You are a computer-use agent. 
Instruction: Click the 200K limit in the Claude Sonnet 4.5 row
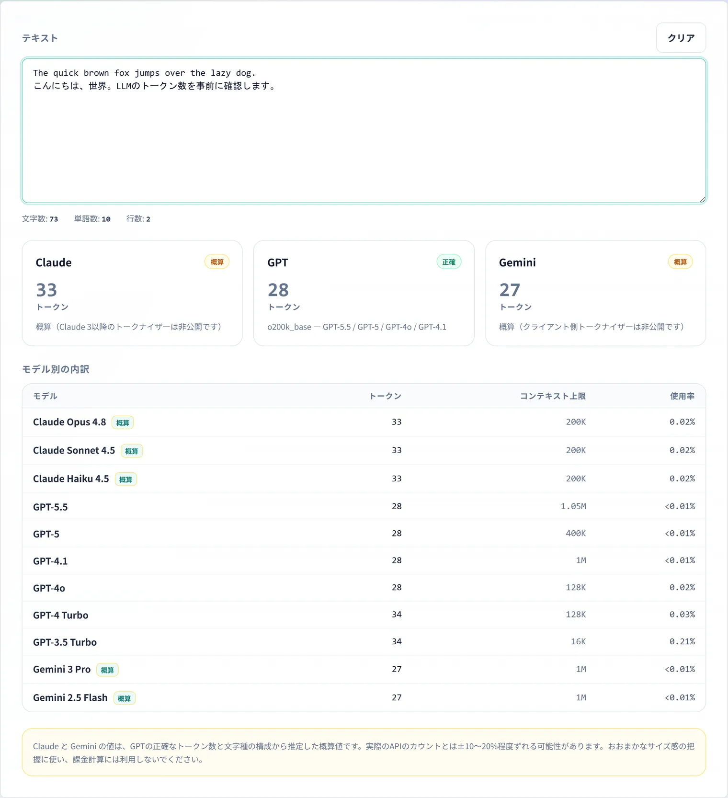(576, 450)
